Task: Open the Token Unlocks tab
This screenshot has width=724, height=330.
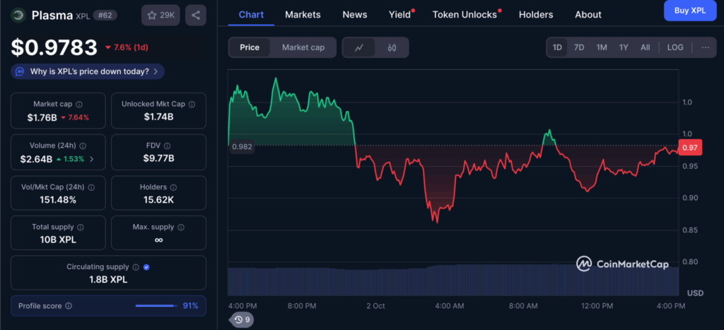Action: (465, 14)
